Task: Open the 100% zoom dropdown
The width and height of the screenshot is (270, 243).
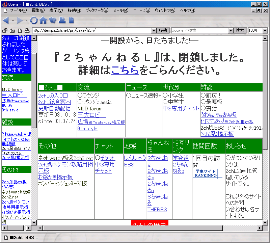Action: 265,31
